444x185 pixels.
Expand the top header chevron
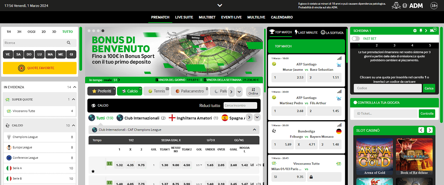(x=220, y=5)
